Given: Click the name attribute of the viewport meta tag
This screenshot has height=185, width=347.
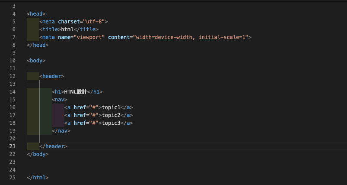Looking at the screenshot, I should point(64,37).
